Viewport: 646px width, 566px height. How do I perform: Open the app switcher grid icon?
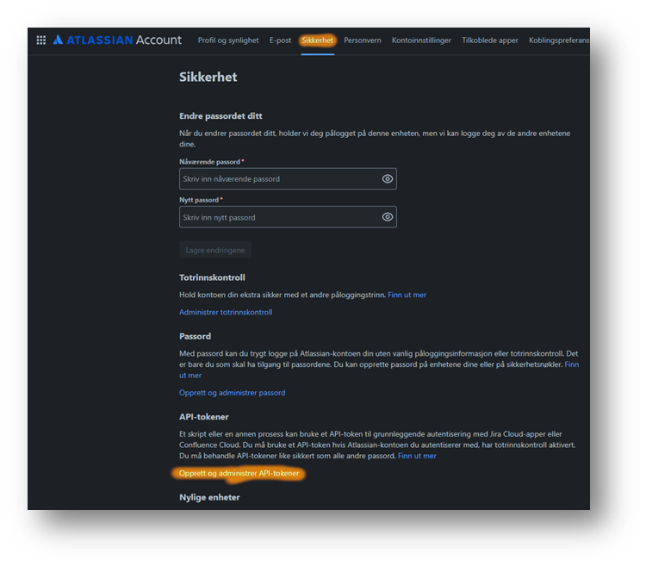40,40
